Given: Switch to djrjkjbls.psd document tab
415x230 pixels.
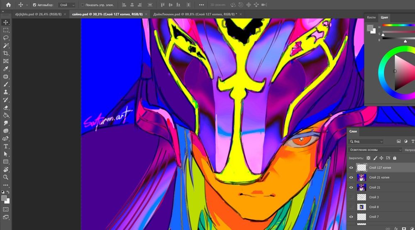Looking at the screenshot, I should pos(38,14).
